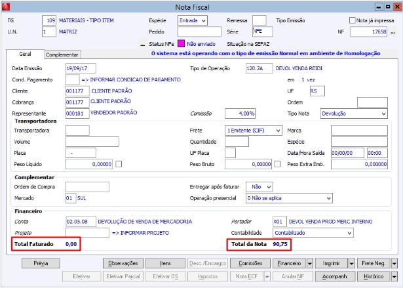The height and width of the screenshot is (288, 403).
Task: Click the Histórico button
Action: pyautogui.click(x=374, y=276)
